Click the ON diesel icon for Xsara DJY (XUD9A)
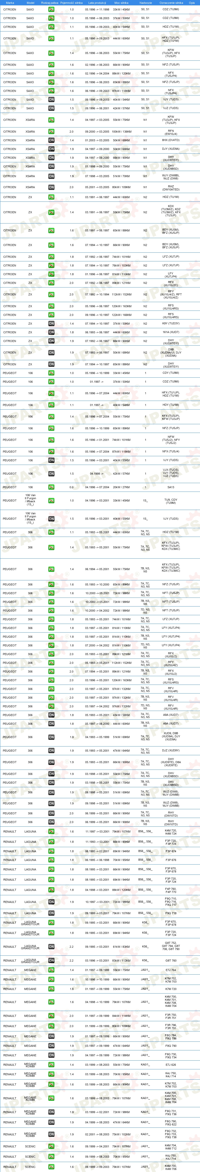This screenshot has width=200, height=1172. click(51, 149)
